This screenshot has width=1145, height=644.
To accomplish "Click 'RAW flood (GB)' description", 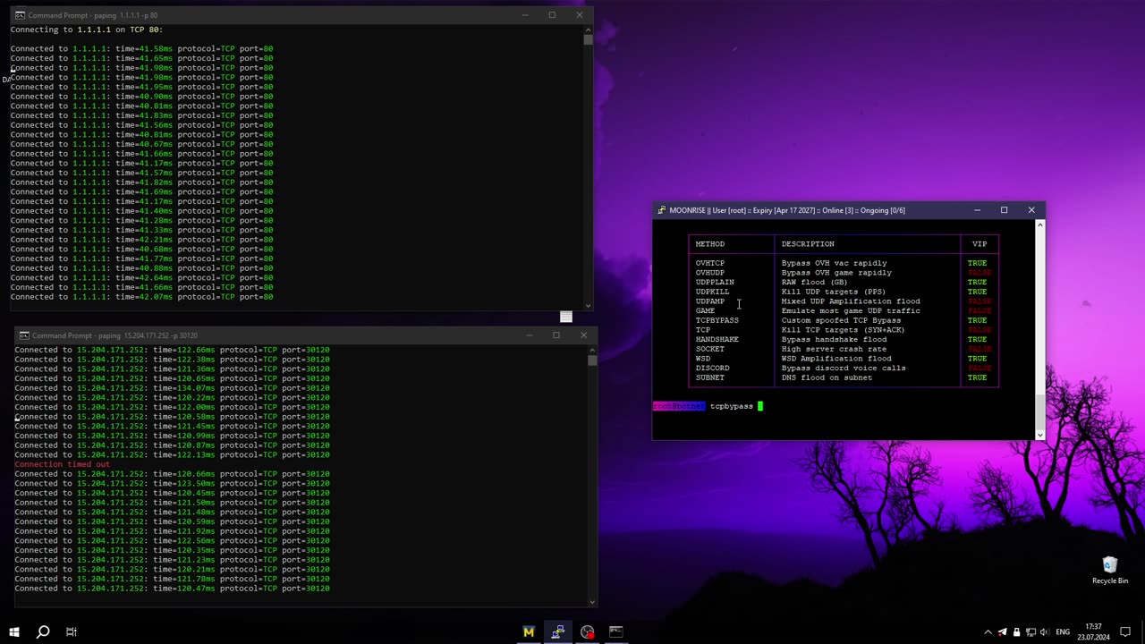I will (x=814, y=282).
